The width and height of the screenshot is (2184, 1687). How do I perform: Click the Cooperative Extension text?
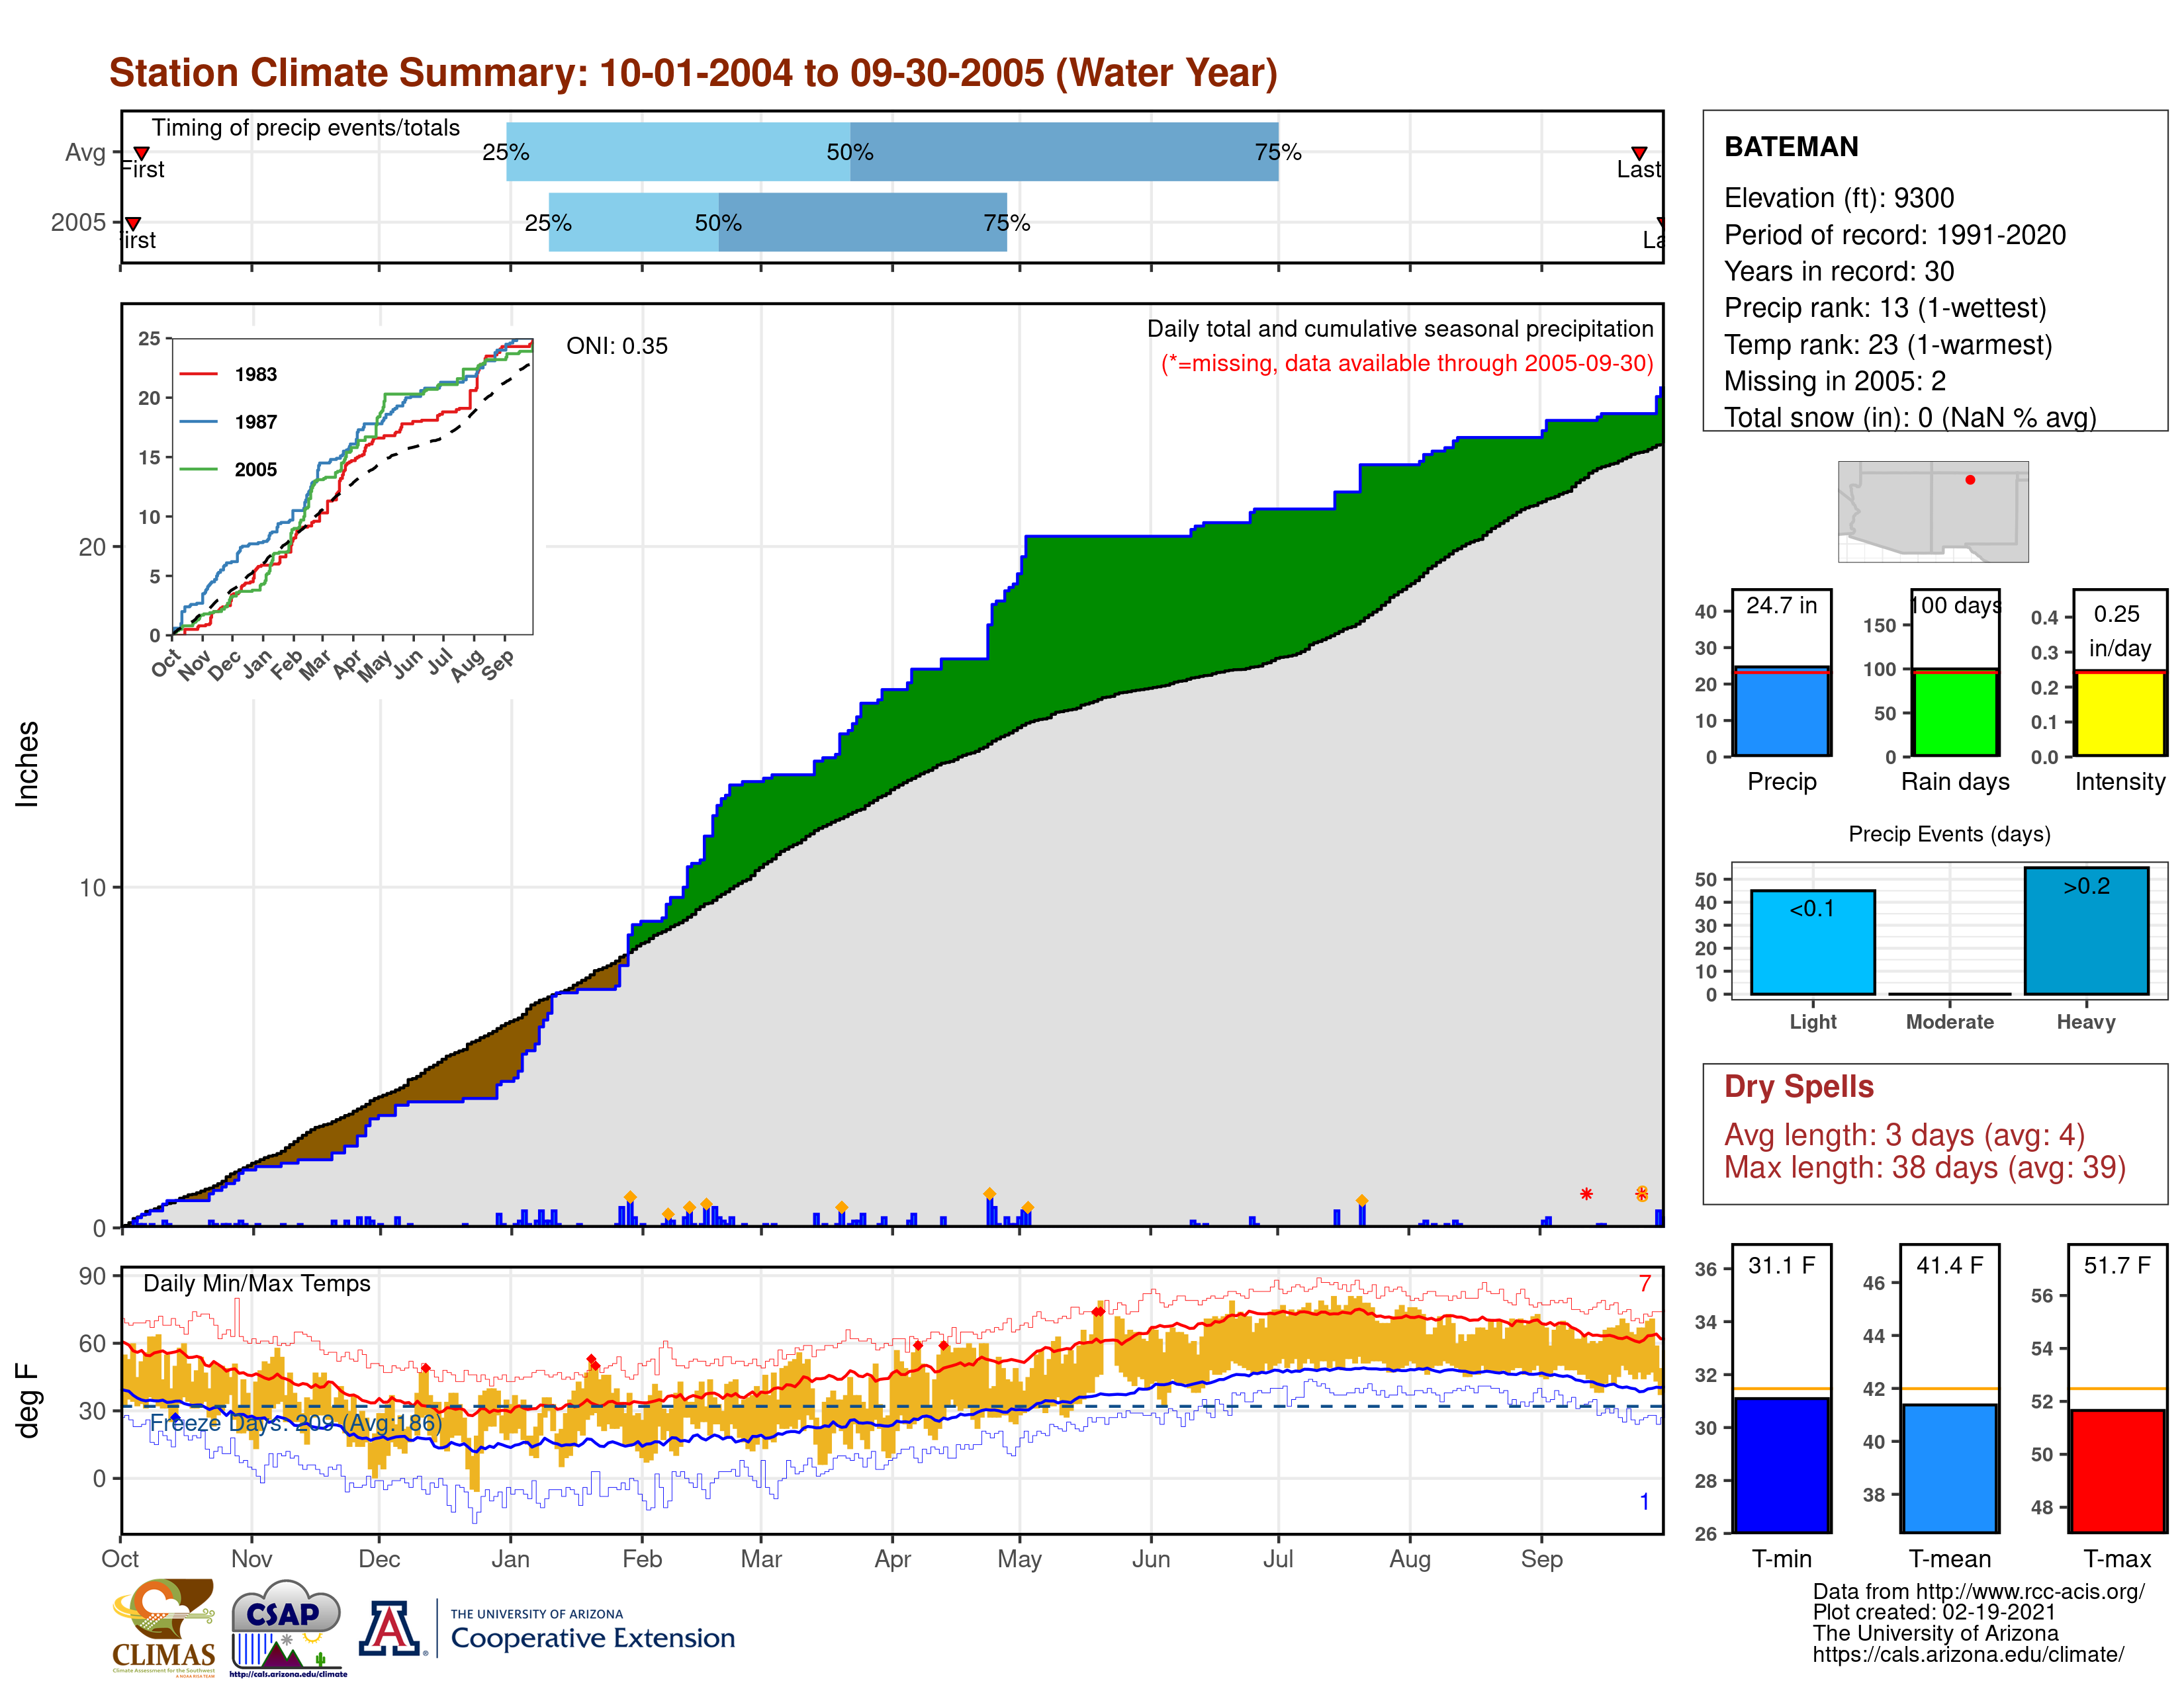coord(592,1638)
